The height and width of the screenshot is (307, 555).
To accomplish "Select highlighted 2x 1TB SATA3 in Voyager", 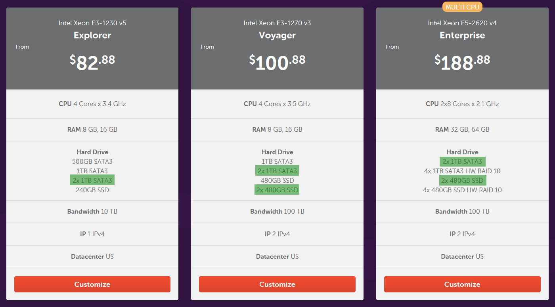I will [277, 171].
